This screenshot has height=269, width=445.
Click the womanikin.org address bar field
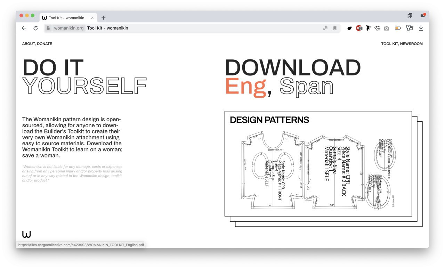(x=192, y=28)
